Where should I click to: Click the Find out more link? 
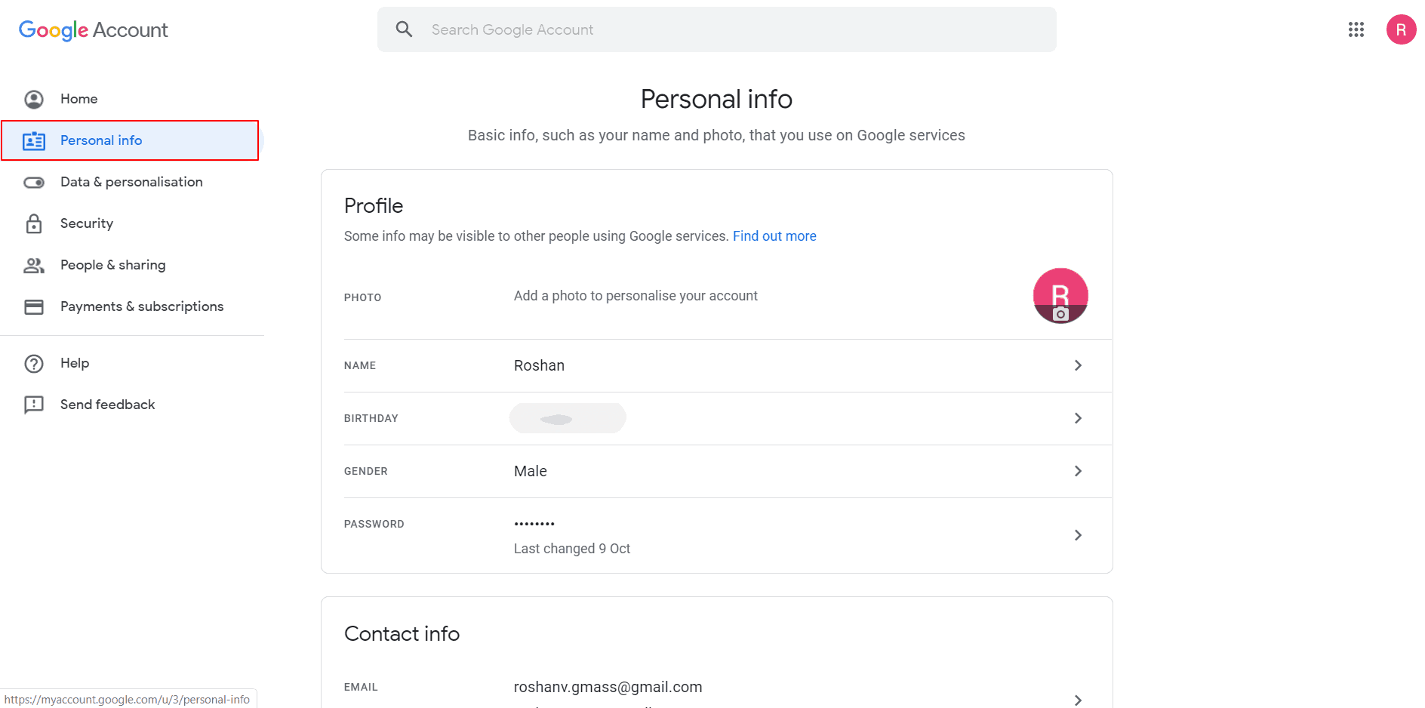[x=774, y=236]
